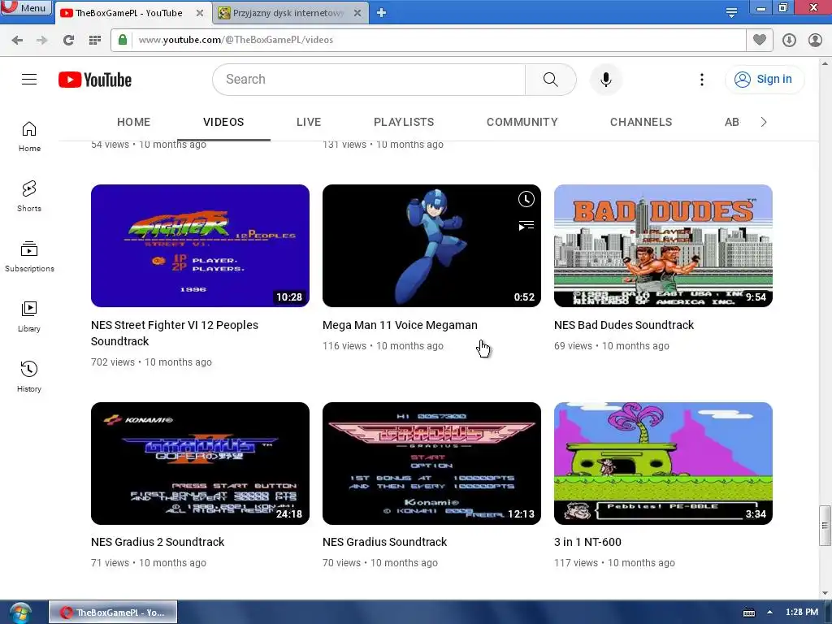Select the VIDEOS channel tab
832x624 pixels.
[223, 122]
